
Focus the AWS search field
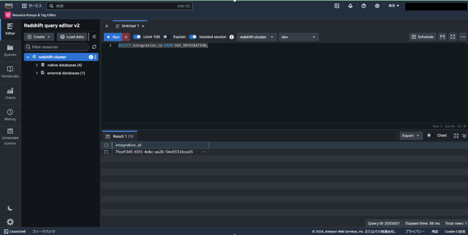pyautogui.click(x=119, y=6)
